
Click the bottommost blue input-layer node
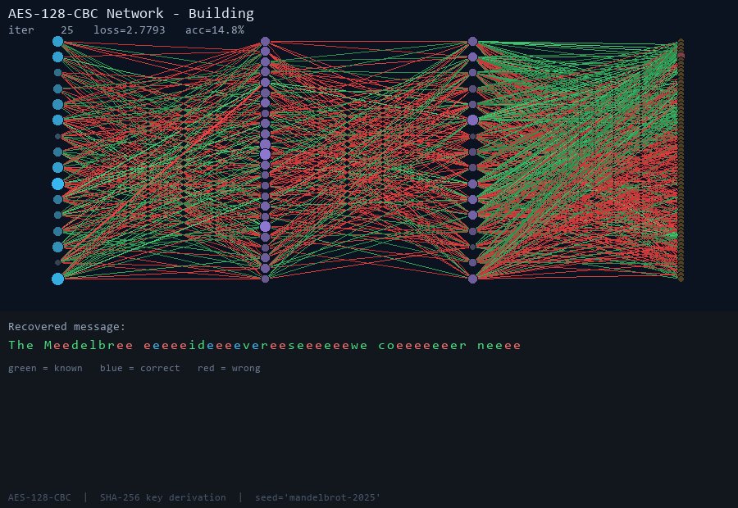pyautogui.click(x=58, y=279)
